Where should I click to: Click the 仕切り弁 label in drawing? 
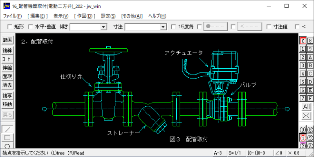(x=72, y=77)
